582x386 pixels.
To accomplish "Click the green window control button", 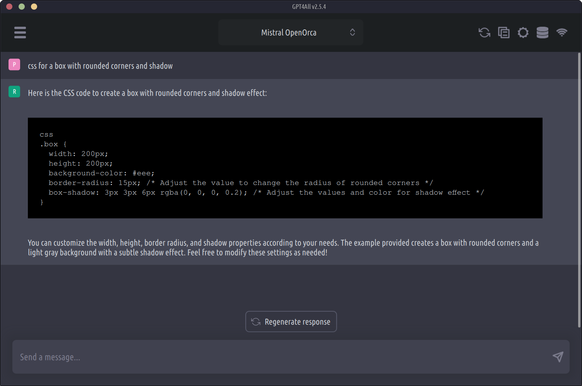I will pos(22,7).
